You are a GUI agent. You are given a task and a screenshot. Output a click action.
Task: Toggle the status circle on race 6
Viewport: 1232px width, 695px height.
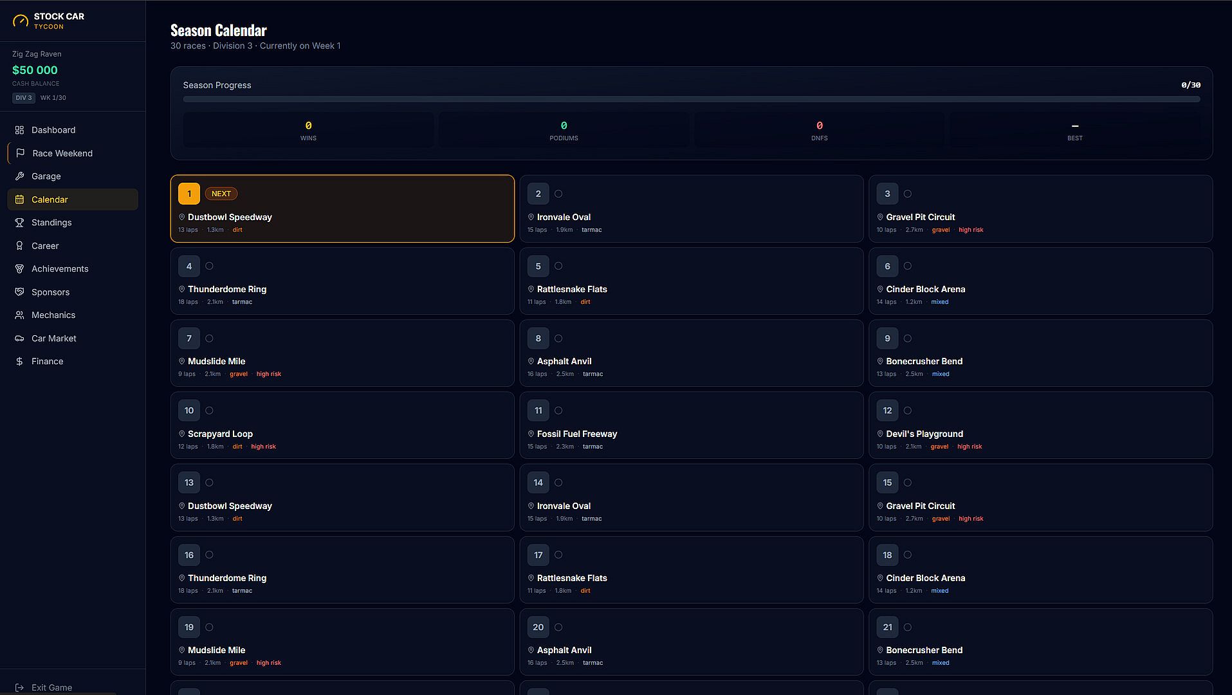[x=908, y=266]
